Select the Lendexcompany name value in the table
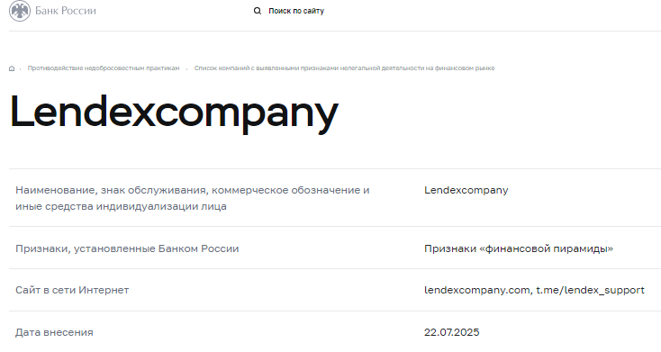 [466, 190]
